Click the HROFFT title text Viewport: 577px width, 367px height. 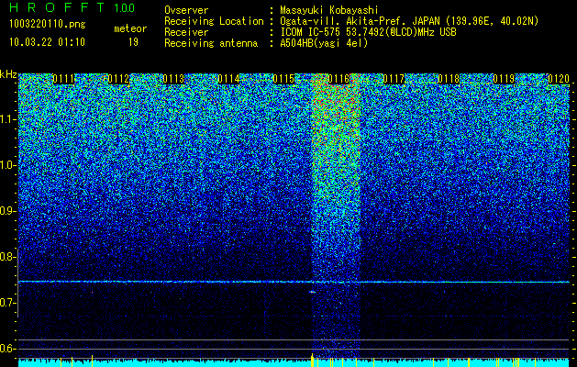(57, 7)
